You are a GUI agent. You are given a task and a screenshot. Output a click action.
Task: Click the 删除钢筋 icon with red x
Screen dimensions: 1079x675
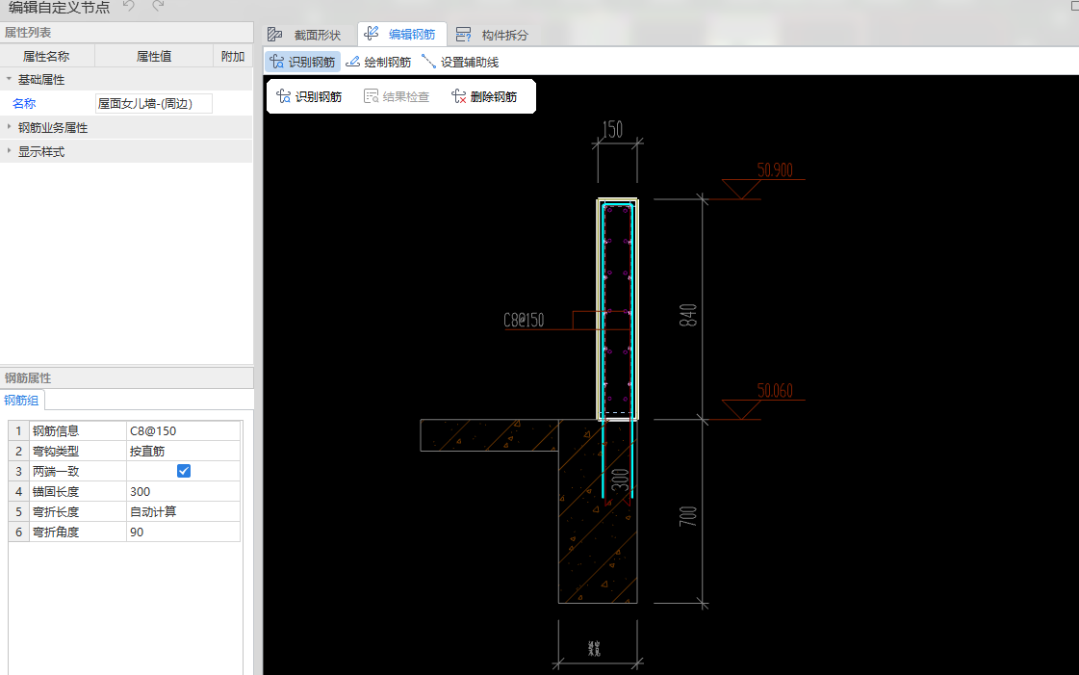pyautogui.click(x=459, y=96)
